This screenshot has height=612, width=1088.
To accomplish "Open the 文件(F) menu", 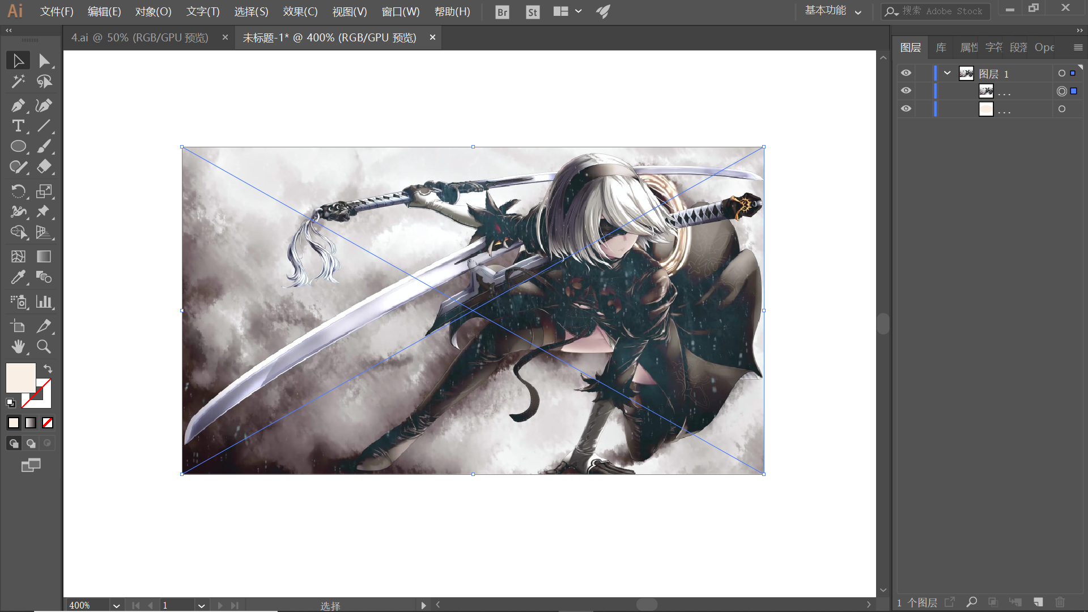I will tap(57, 12).
